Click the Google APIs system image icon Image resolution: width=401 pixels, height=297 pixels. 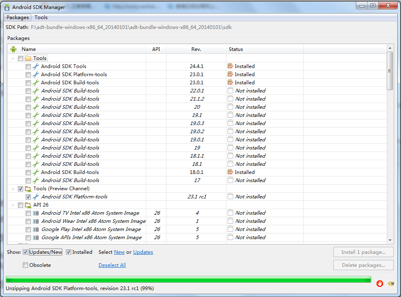[36, 238]
